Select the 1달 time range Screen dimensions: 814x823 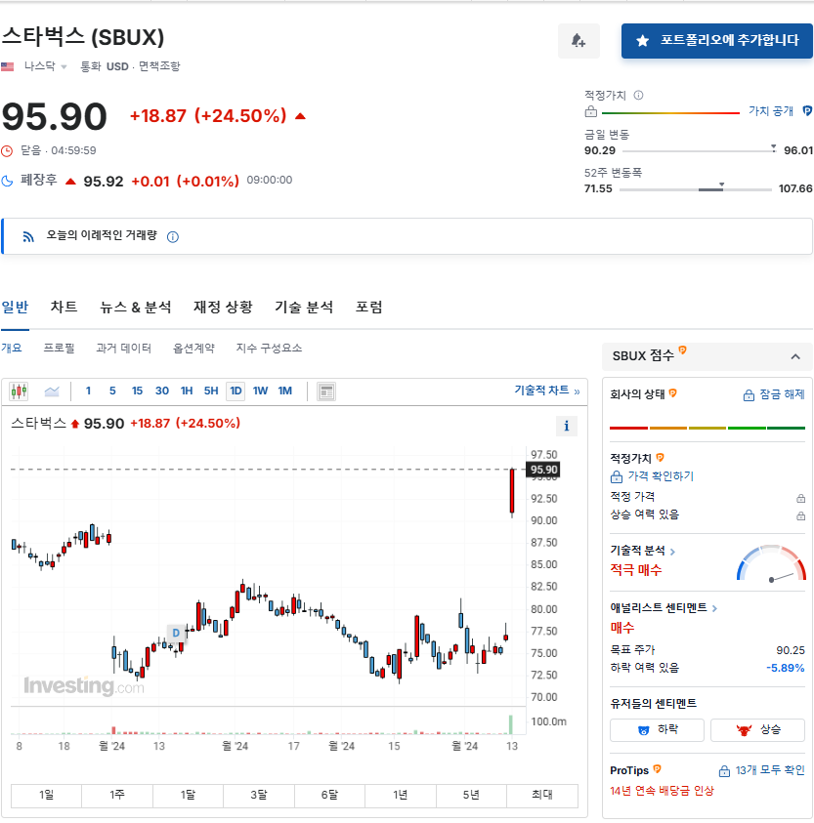pyautogui.click(x=189, y=796)
